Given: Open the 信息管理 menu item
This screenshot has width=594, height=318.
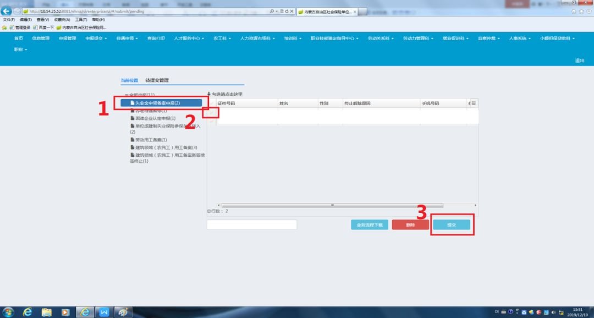Looking at the screenshot, I should point(41,39).
